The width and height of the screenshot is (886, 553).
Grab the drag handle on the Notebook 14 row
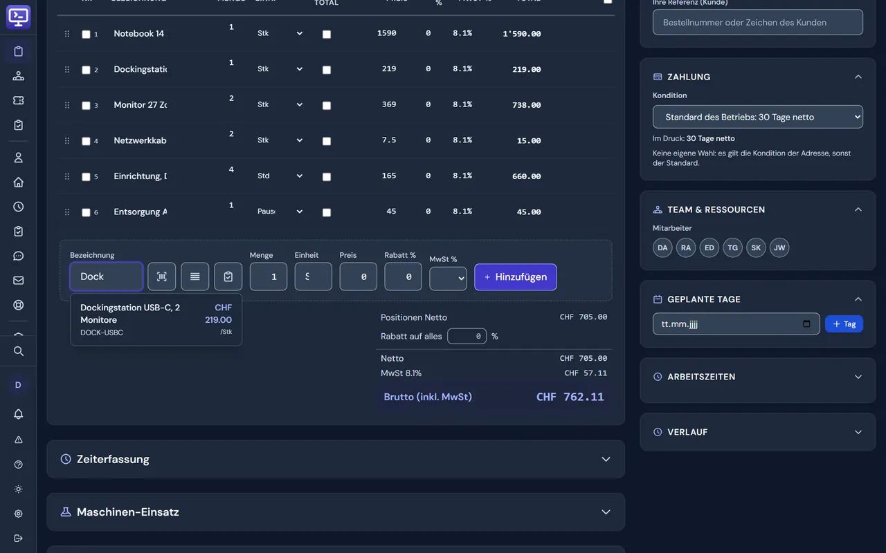click(67, 34)
